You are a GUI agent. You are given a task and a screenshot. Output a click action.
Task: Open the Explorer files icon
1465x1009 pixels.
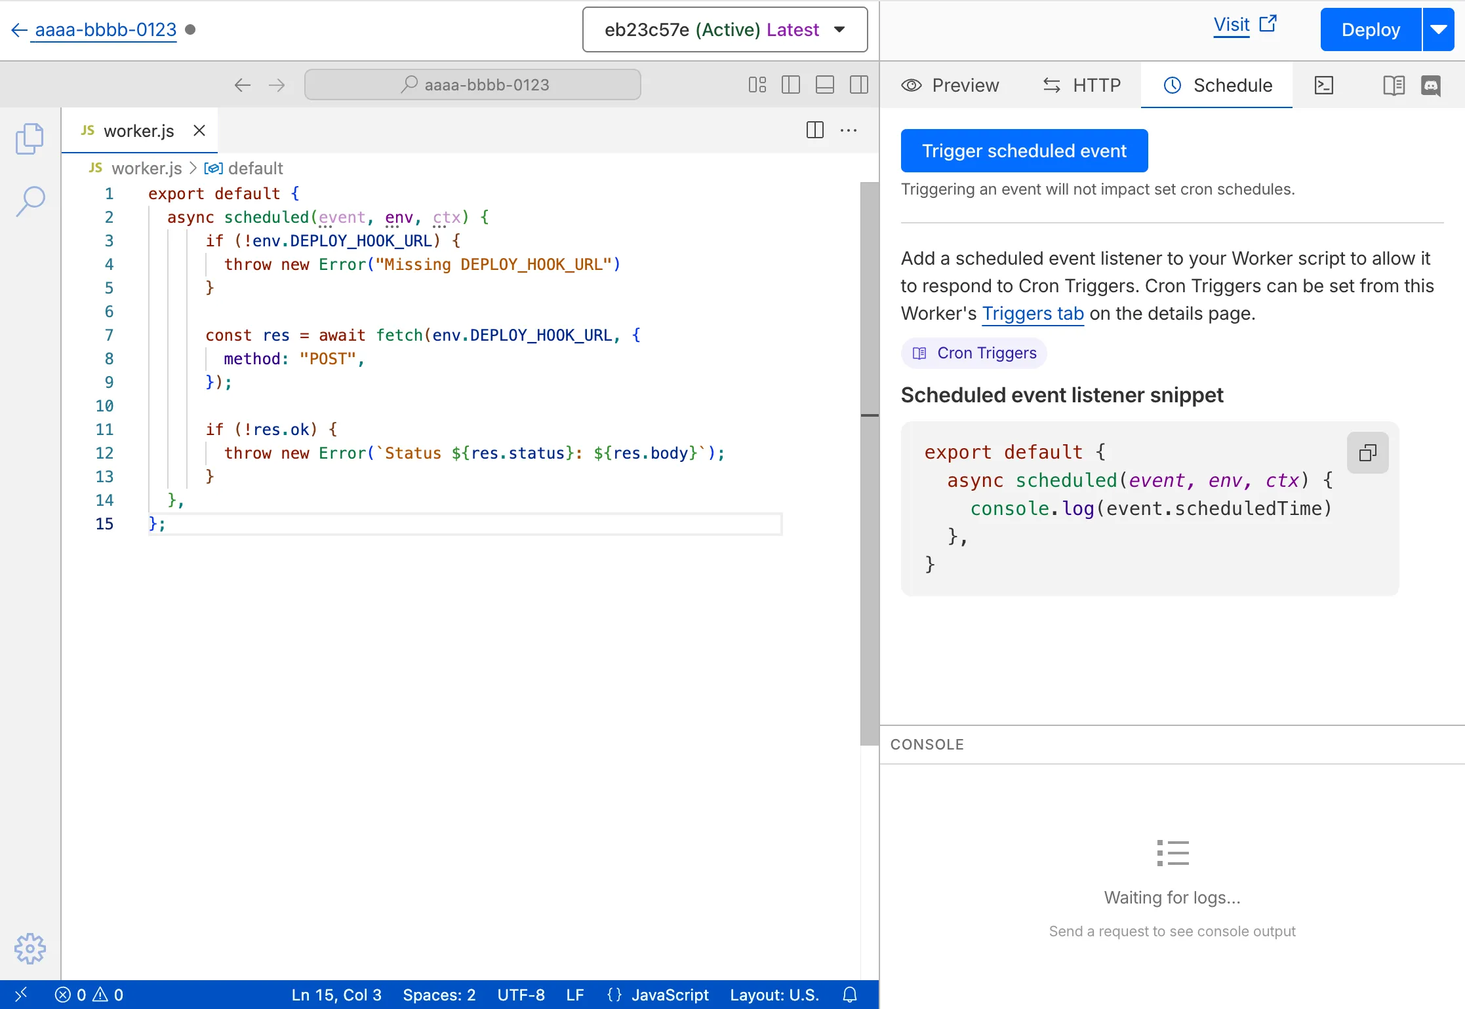pos(30,139)
